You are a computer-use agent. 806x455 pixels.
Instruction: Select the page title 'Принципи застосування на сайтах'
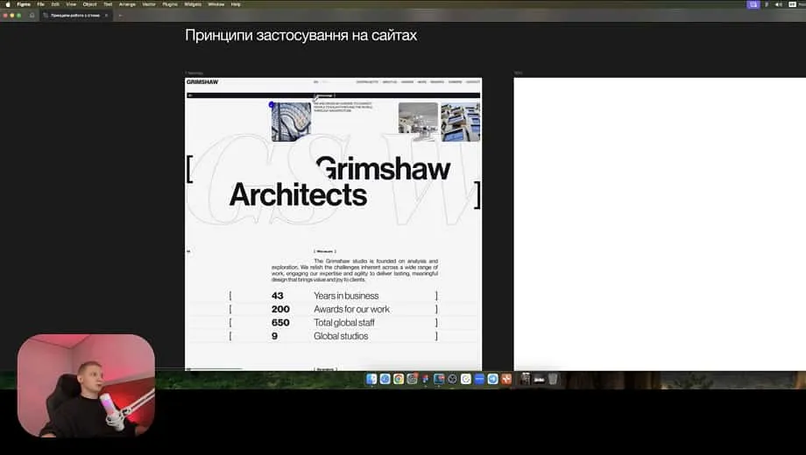300,35
